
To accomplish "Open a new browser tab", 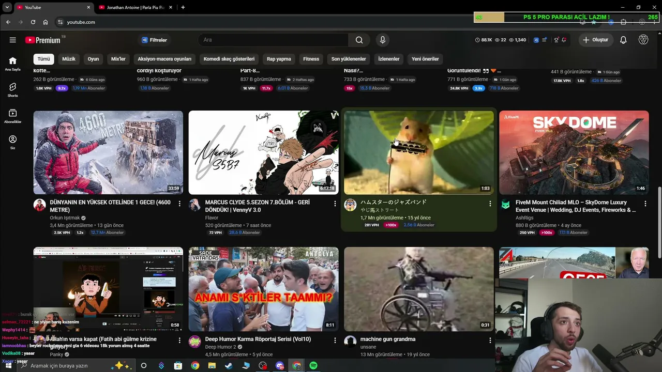I will point(183,7).
